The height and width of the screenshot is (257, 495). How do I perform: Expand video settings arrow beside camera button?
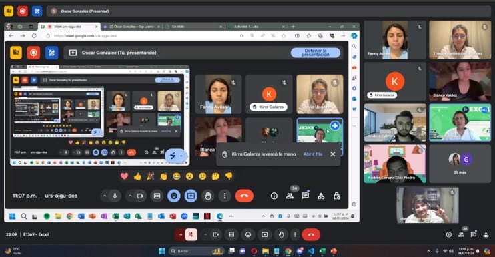[x=205, y=234]
